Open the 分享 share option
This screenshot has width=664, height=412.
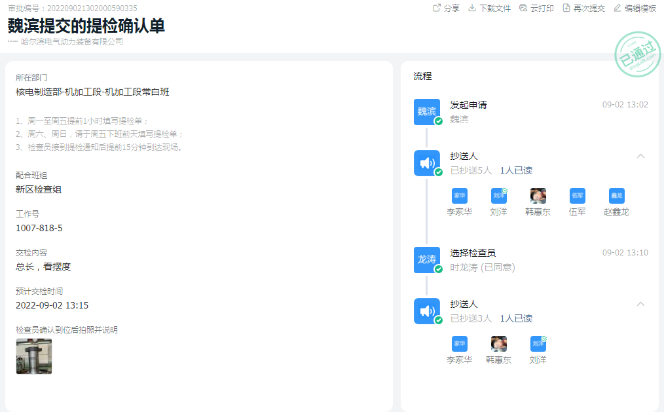[x=446, y=8]
